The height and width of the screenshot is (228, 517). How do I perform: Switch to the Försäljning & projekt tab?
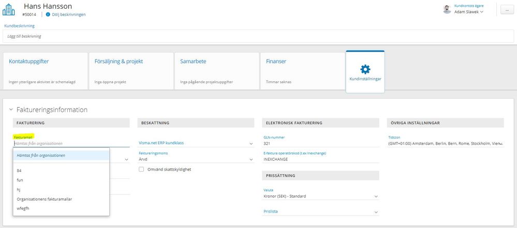click(131, 71)
